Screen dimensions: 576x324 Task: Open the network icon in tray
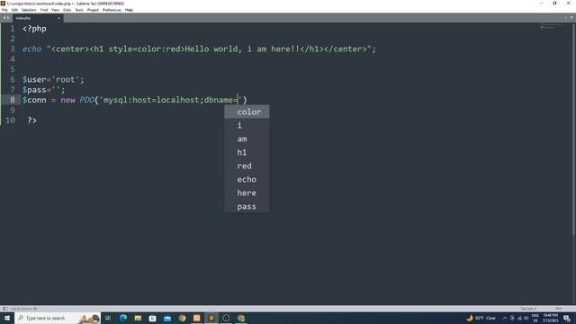coord(519,318)
